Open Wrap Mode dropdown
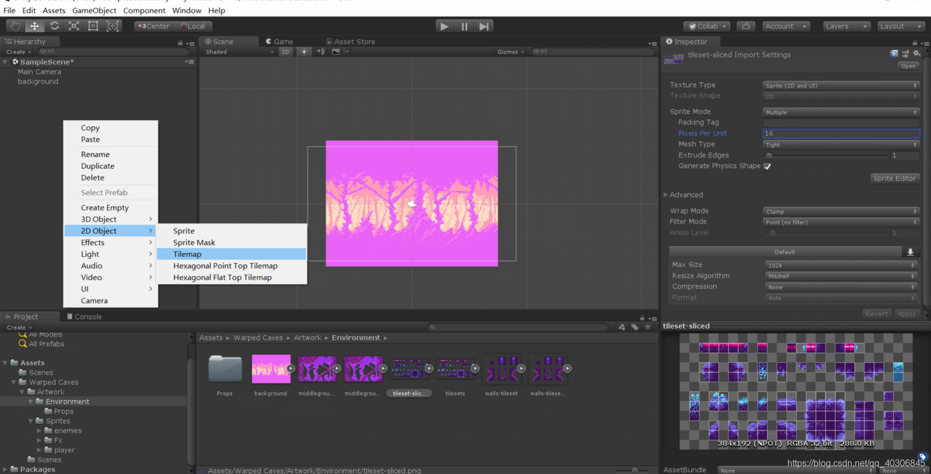Viewport: 931px width, 474px height. point(841,211)
